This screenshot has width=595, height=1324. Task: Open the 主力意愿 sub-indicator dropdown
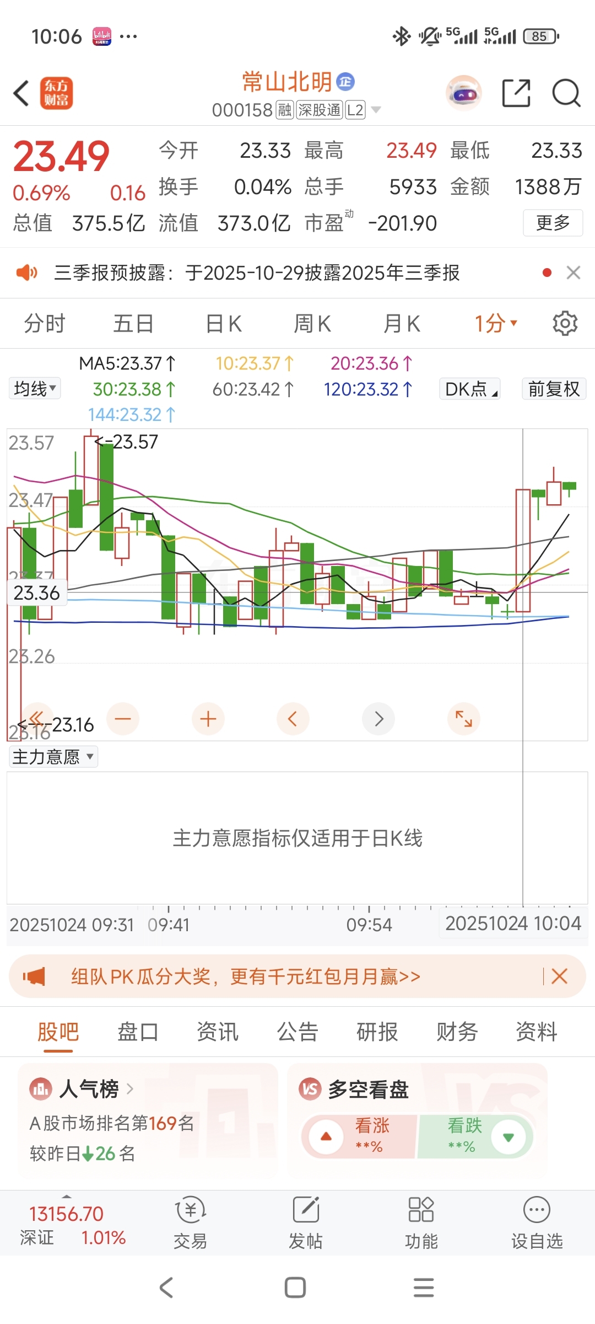(53, 757)
